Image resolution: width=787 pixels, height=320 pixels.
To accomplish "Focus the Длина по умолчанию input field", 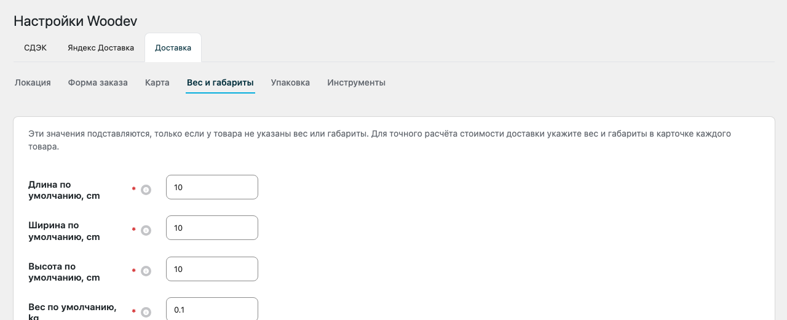I will click(212, 187).
